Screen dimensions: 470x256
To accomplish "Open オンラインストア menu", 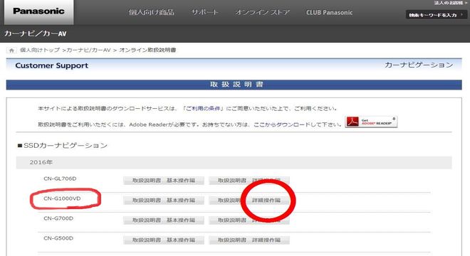I will point(262,13).
